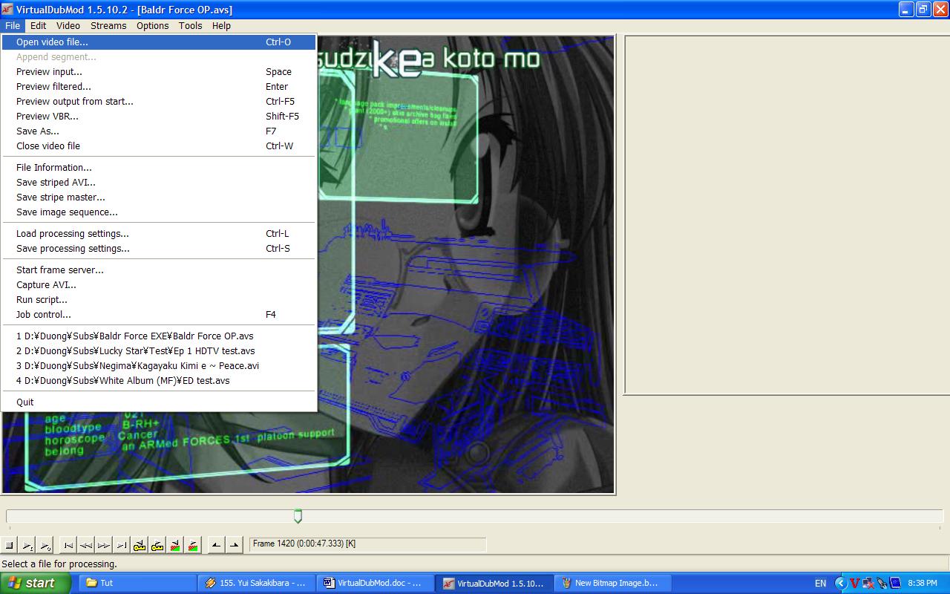This screenshot has width=950, height=594.
Task: Open the Edit menu
Action: coord(38,25)
